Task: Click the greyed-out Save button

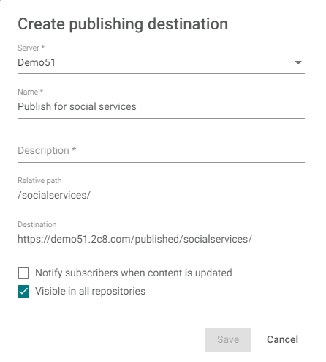Action: tap(228, 340)
